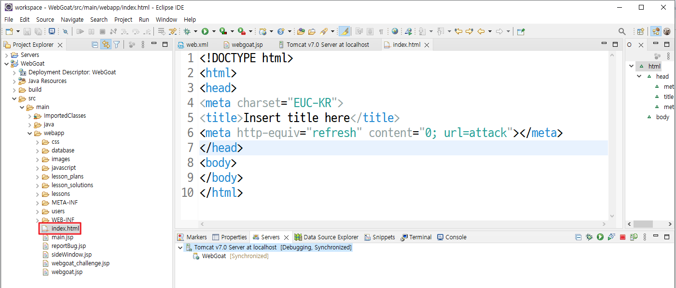This screenshot has width=676, height=288.
Task: Open the Debug button dropdown arrow
Action: click(x=194, y=31)
